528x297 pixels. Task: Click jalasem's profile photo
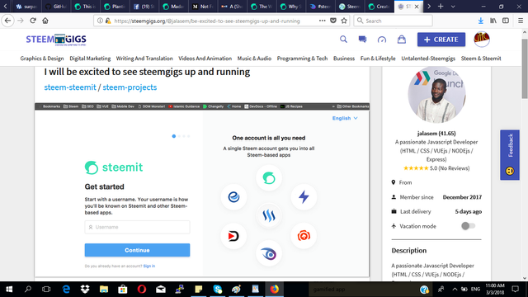click(436, 95)
